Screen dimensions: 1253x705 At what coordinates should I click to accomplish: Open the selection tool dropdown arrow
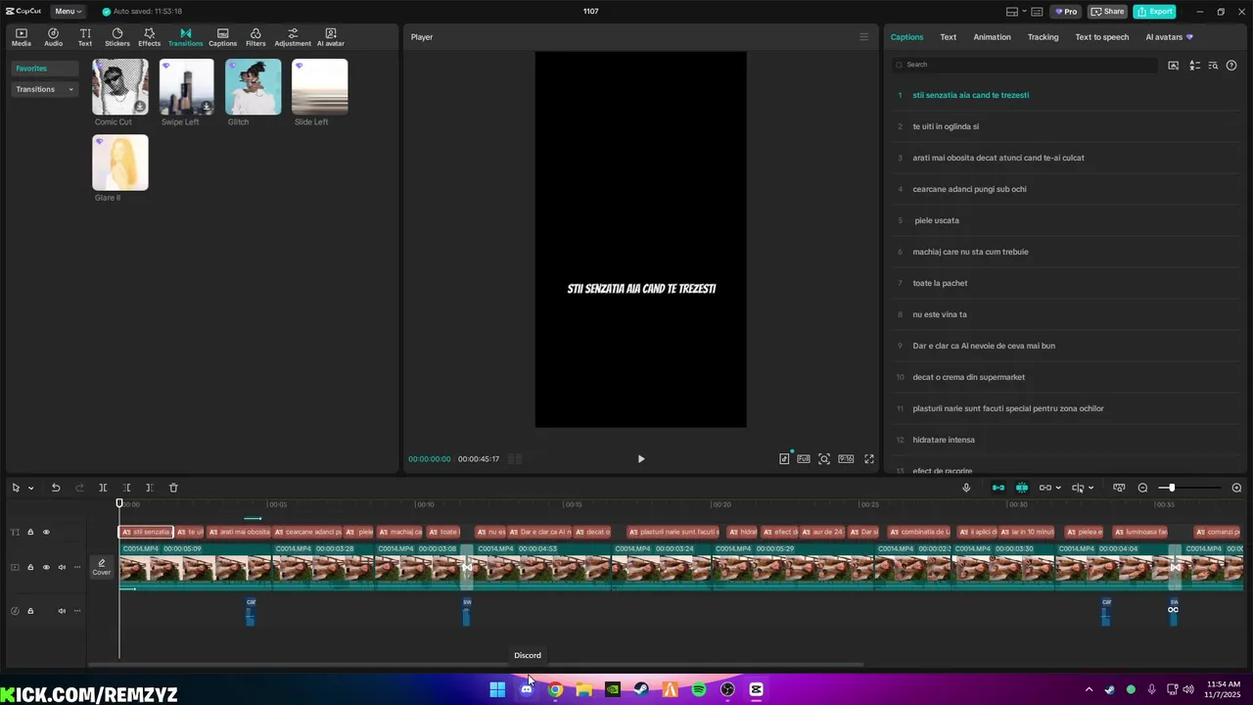(31, 488)
